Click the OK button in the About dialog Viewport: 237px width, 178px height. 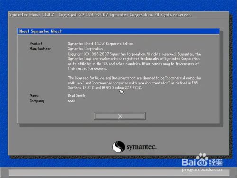(119, 116)
